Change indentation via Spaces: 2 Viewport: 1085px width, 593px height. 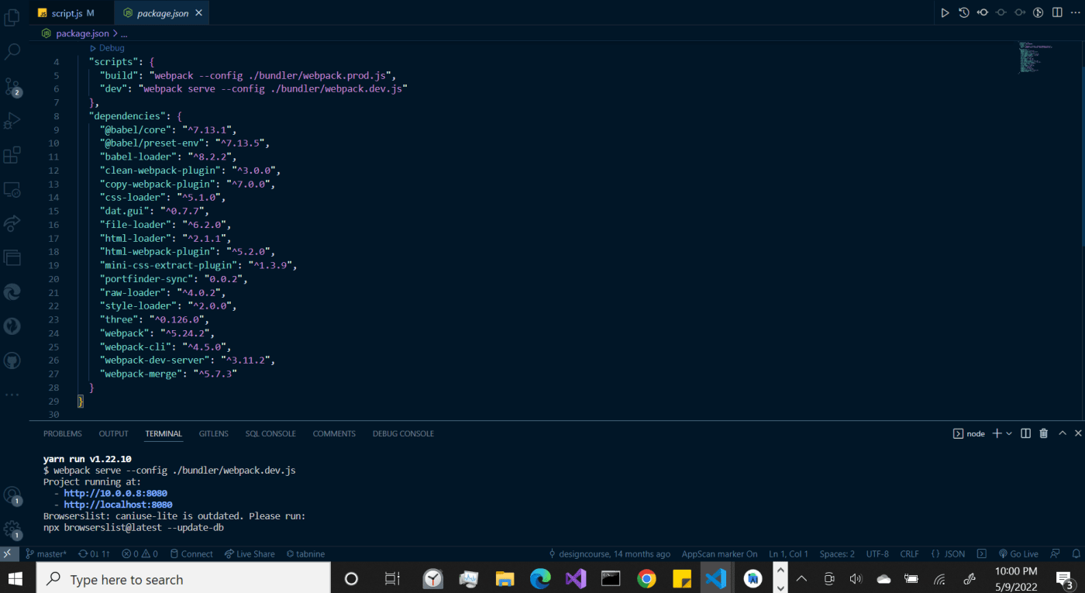[x=837, y=553]
